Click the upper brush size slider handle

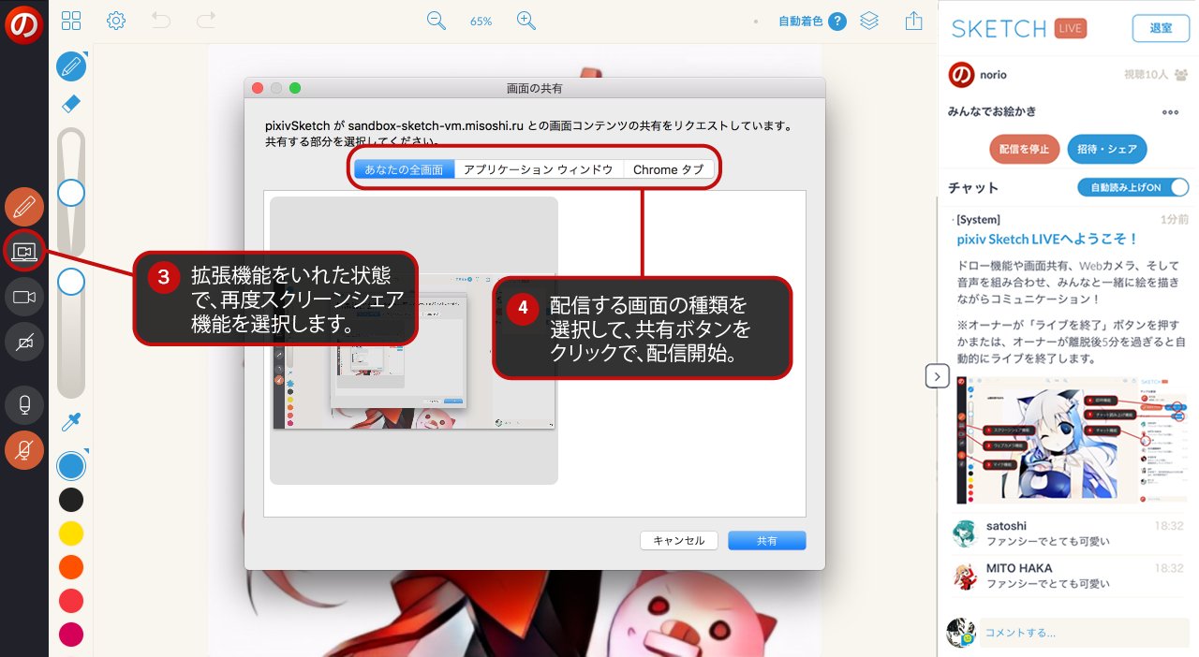(71, 193)
